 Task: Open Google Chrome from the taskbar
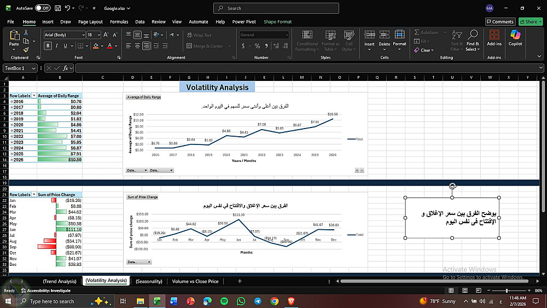pos(275,301)
